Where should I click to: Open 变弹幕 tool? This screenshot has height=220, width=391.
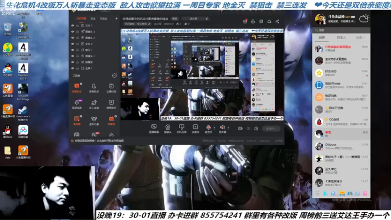pyautogui.click(x=77, y=120)
